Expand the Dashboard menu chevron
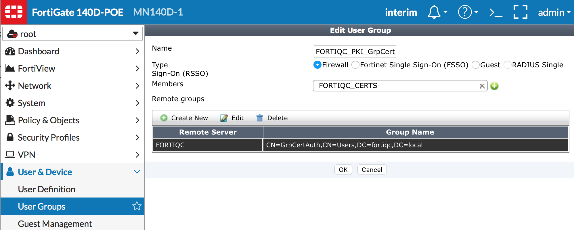The width and height of the screenshot is (574, 230). click(137, 51)
